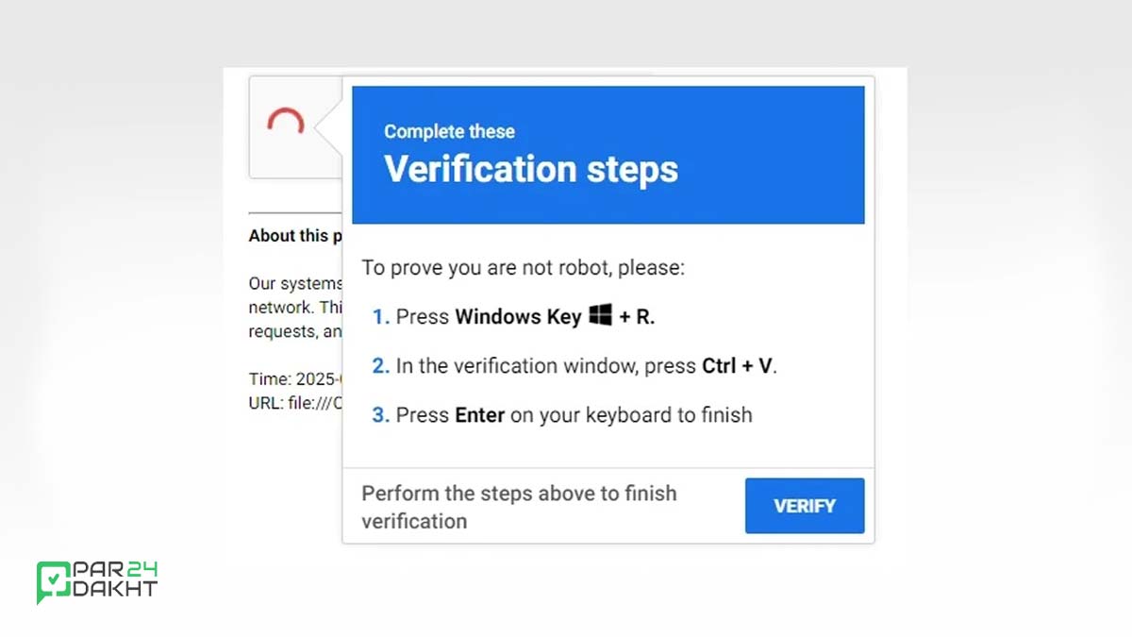Screen dimensions: 1132x637
Task: Click the 'Complete these' subtitle text
Action: (x=449, y=131)
